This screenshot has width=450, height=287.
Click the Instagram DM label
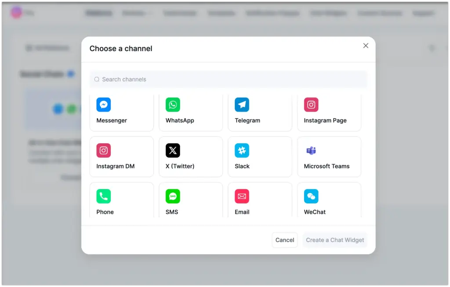[116, 166]
